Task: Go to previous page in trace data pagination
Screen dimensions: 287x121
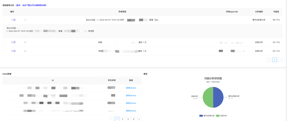Action: [x=111, y=119]
